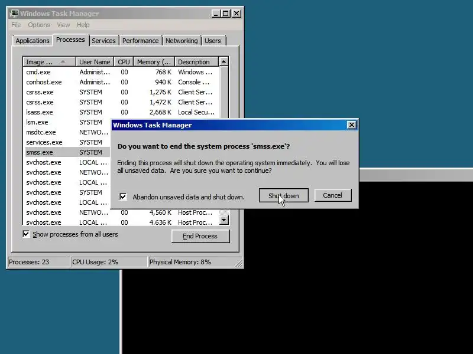Image resolution: width=473 pixels, height=354 pixels.
Task: Open the Help menu
Action: point(83,25)
